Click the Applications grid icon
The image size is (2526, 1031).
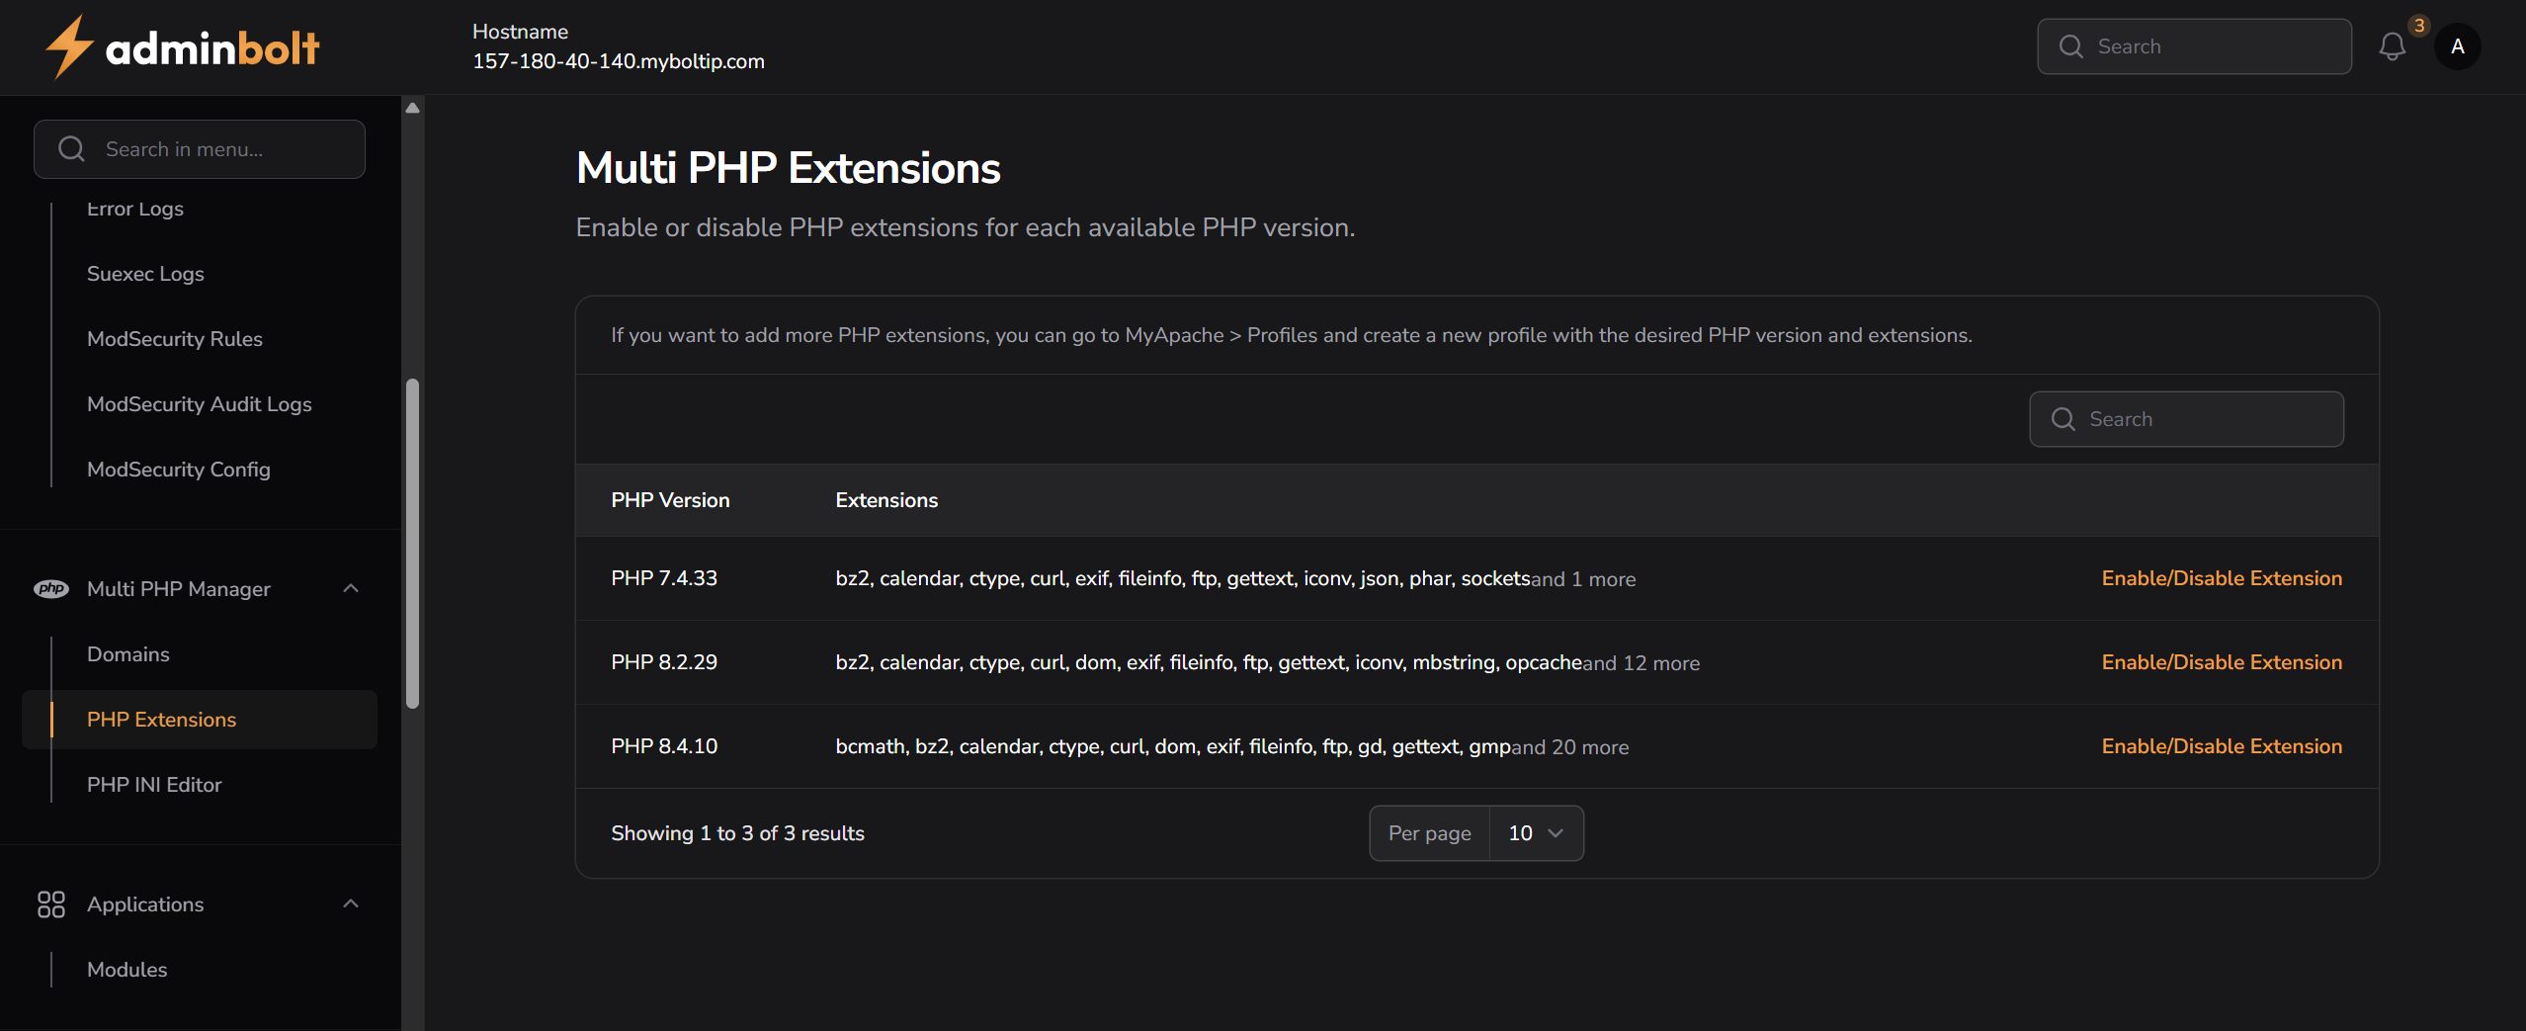click(50, 903)
